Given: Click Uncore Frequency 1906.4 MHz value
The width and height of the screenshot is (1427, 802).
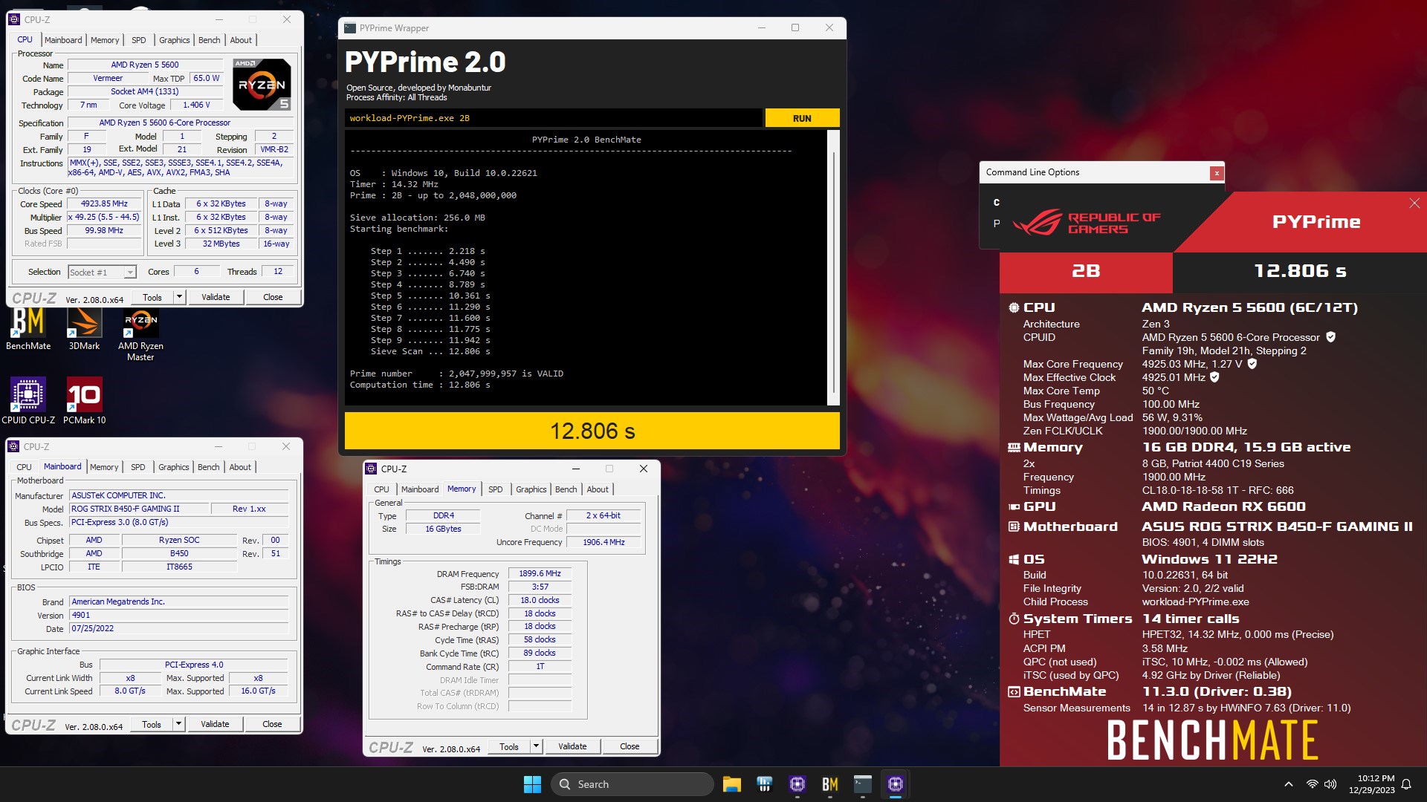Looking at the screenshot, I should pyautogui.click(x=604, y=542).
